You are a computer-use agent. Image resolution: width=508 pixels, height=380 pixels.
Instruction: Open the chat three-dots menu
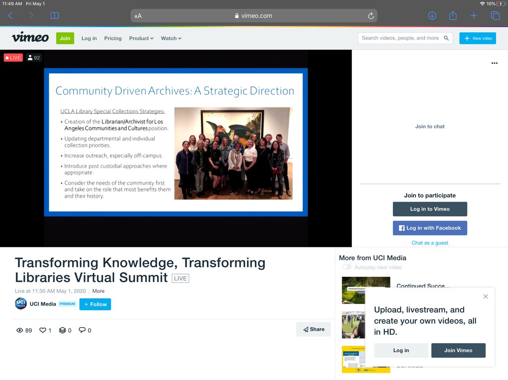494,63
